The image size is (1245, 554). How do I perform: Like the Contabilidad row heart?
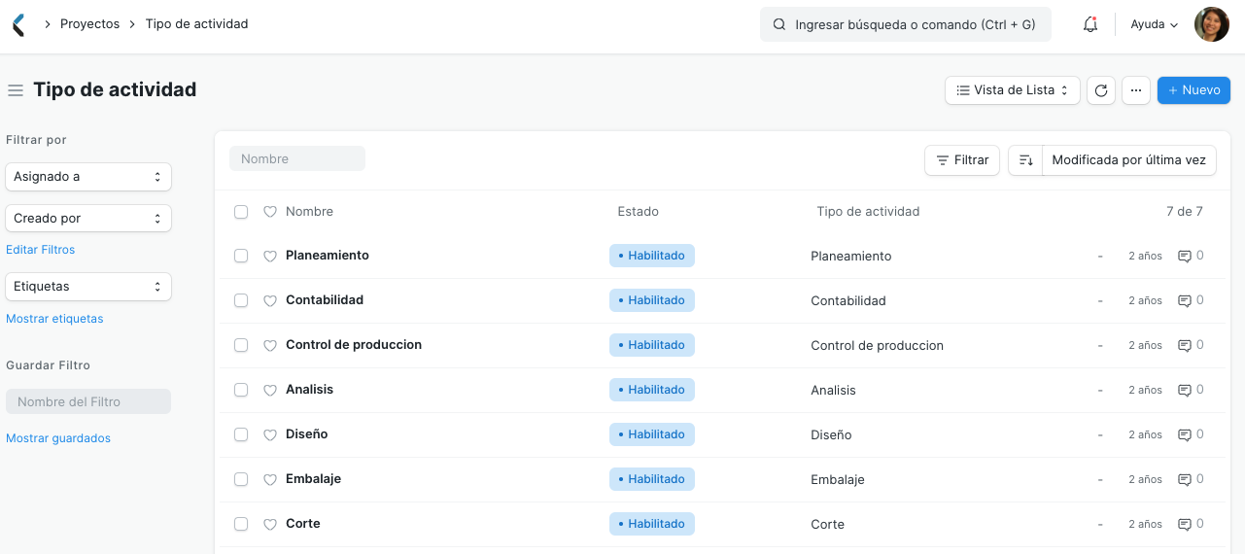pyautogui.click(x=270, y=301)
